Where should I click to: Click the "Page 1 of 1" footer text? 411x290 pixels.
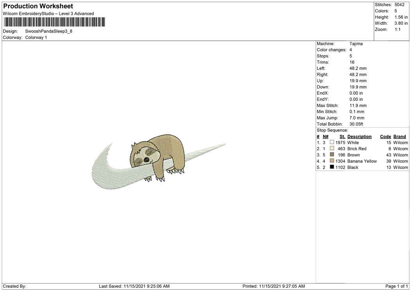[397, 286]
